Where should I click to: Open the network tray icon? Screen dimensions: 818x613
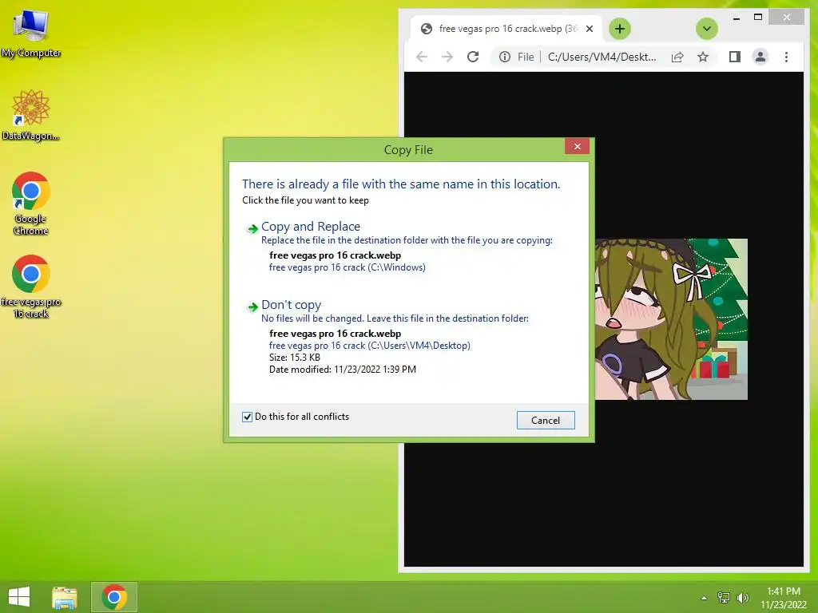click(723, 597)
